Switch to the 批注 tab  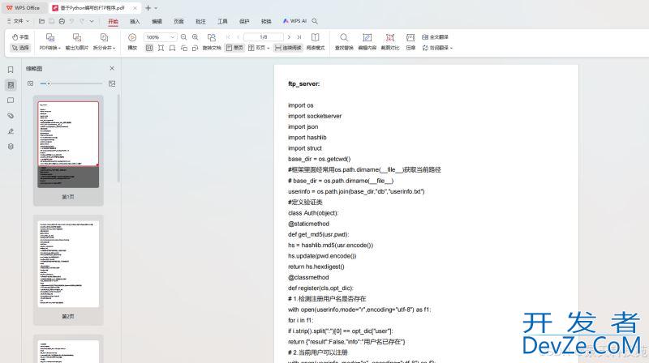(200, 21)
